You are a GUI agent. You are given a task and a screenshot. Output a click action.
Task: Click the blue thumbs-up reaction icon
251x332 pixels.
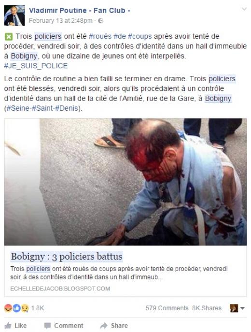[16, 308]
